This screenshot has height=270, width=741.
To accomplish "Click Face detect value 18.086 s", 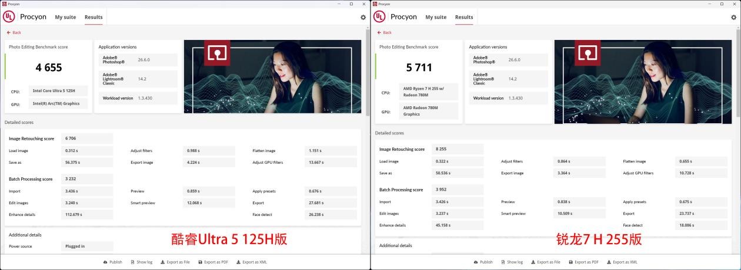I will point(701,225).
